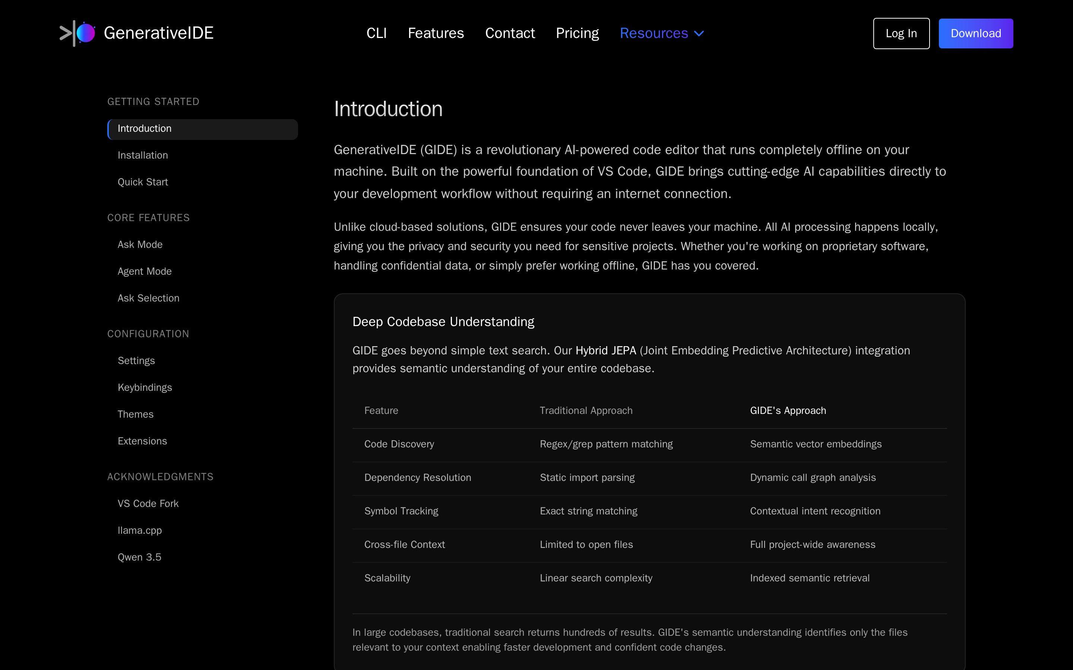The width and height of the screenshot is (1073, 670).
Task: Click the Regex/grep pattern matching cell
Action: [x=606, y=444]
